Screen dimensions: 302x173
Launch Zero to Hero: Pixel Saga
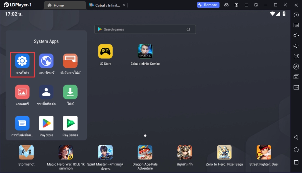(x=224, y=152)
